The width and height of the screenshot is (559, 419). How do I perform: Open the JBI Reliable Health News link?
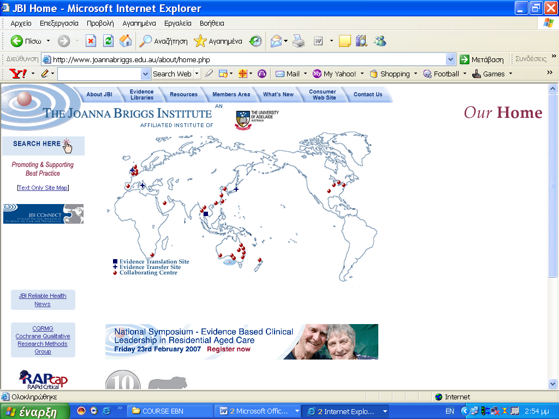43,300
